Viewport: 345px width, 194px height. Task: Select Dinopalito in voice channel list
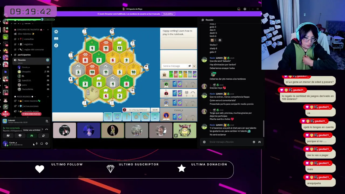point(26,72)
